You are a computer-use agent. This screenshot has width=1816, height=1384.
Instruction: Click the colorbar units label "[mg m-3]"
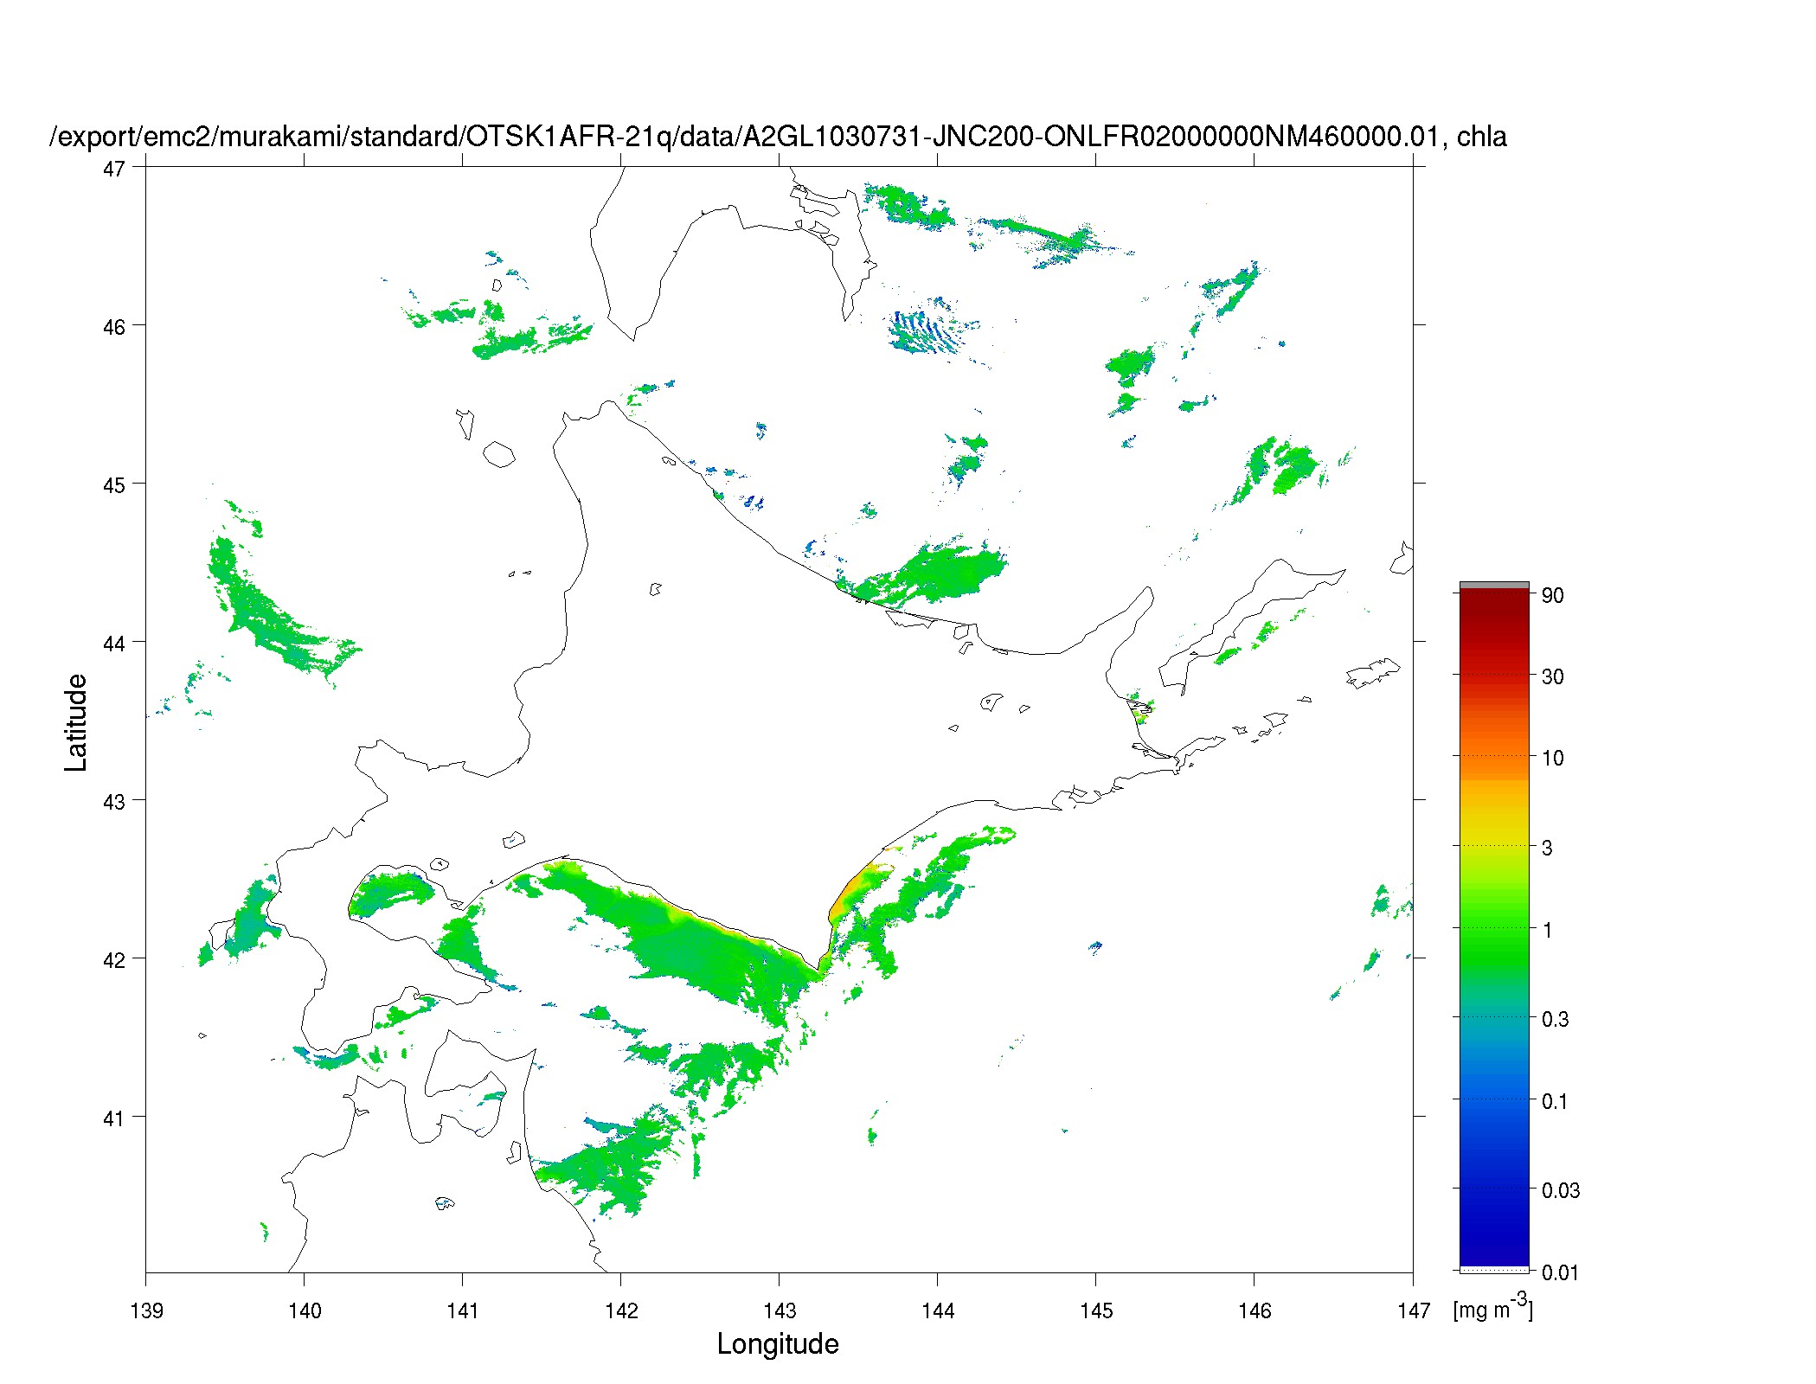(1492, 1307)
